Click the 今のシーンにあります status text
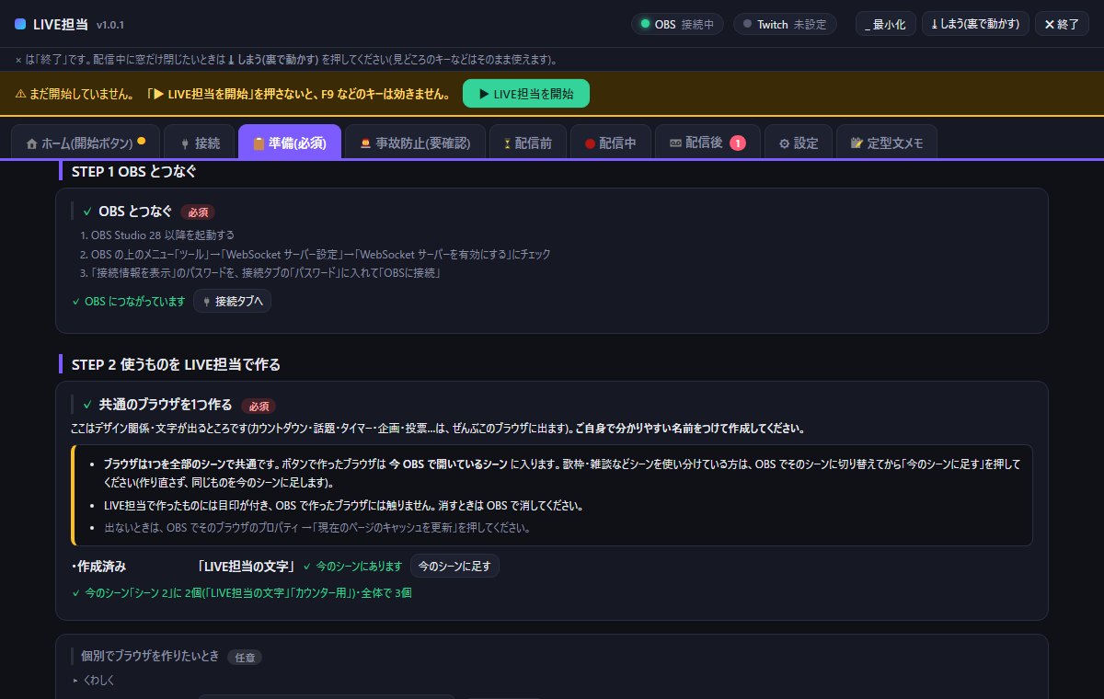The width and height of the screenshot is (1104, 699). [x=352, y=566]
